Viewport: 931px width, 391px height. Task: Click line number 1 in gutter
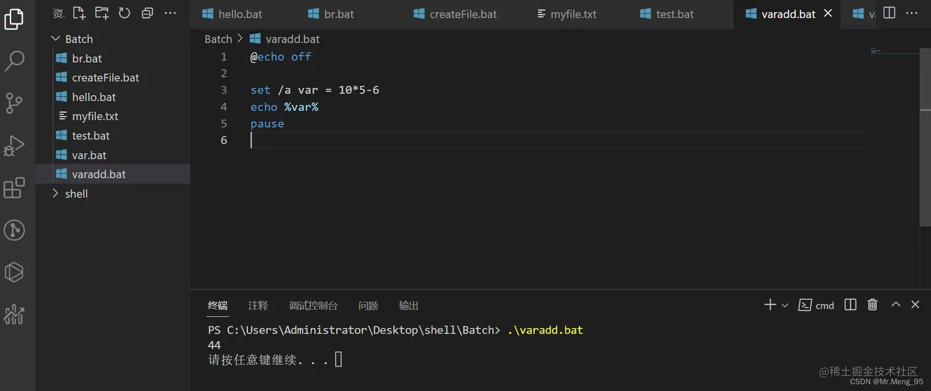[224, 57]
